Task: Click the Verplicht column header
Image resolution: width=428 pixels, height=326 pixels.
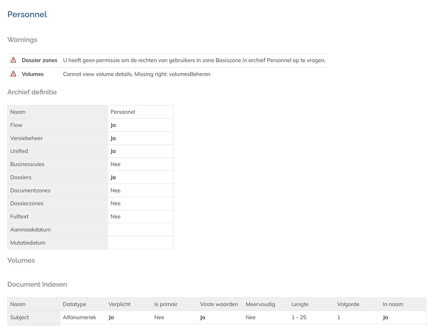Action: click(x=120, y=304)
